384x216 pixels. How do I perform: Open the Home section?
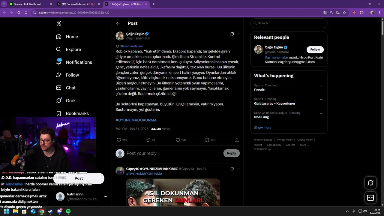pos(67,37)
